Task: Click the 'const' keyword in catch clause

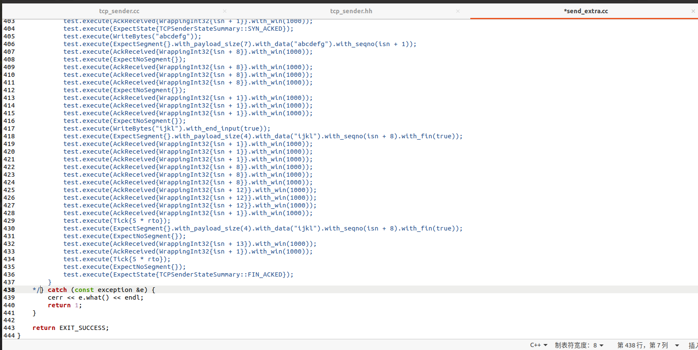Action: [84, 290]
